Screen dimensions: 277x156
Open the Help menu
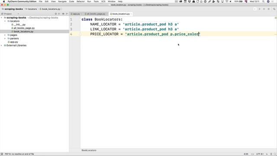(120, 1)
